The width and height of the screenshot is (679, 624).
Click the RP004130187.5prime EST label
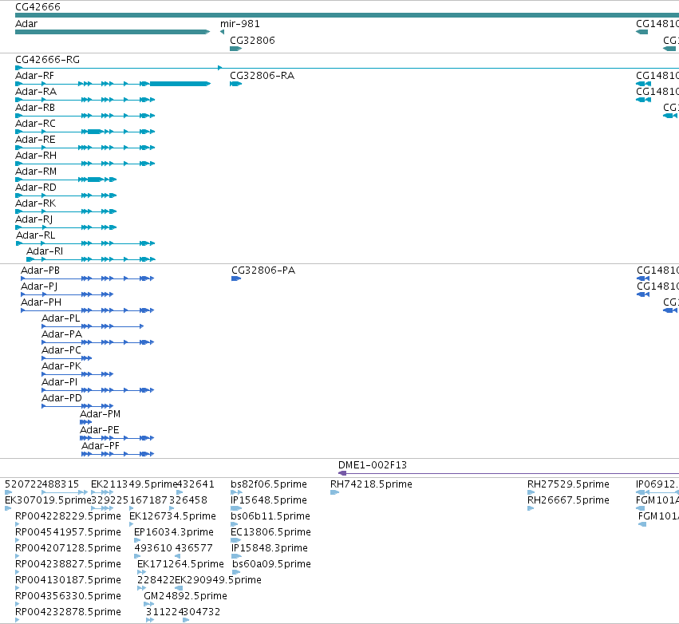[x=68, y=580]
